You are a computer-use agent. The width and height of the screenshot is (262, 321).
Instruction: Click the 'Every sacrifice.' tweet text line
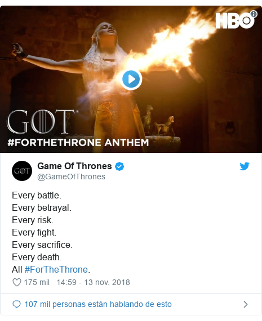42,245
